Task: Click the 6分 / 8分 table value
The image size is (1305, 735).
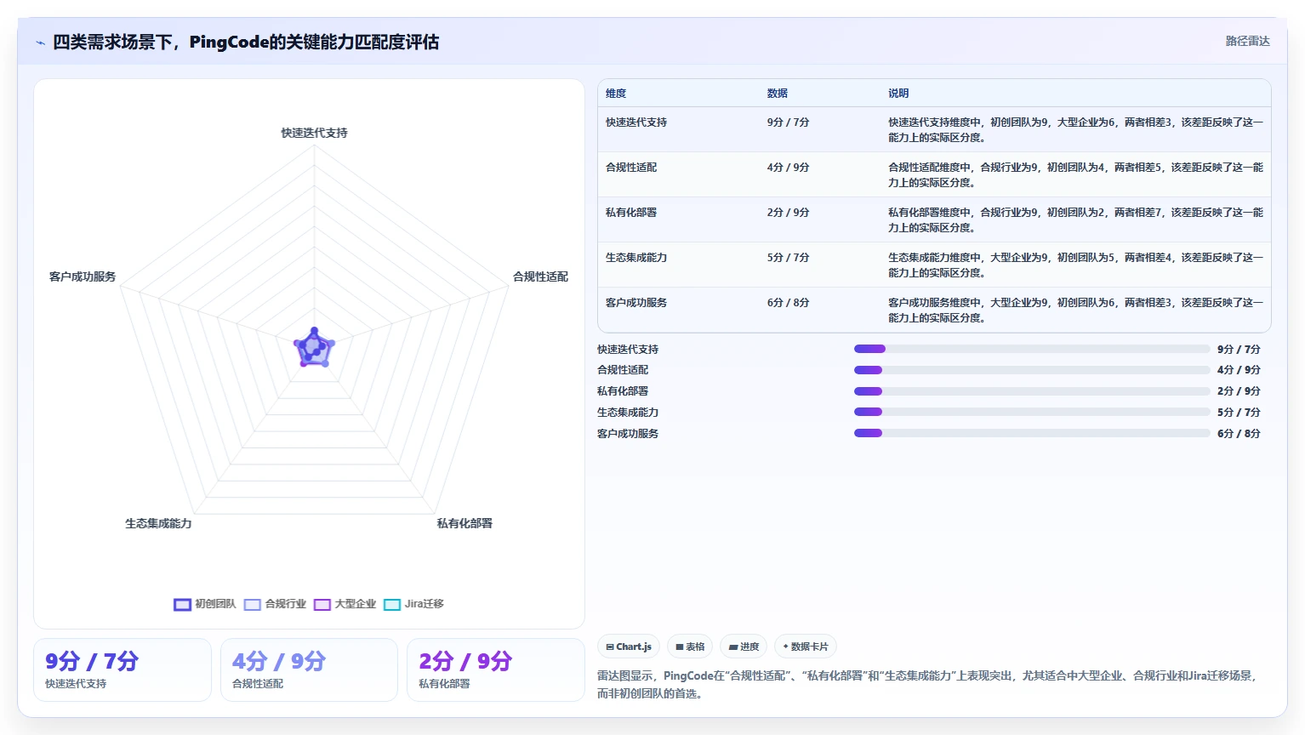Action: pyautogui.click(x=788, y=303)
